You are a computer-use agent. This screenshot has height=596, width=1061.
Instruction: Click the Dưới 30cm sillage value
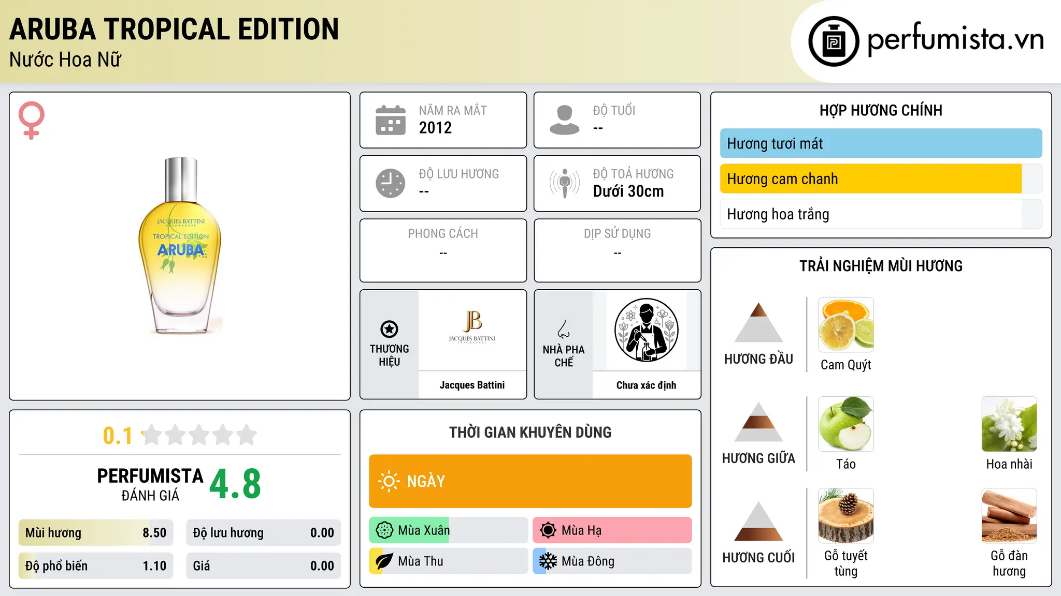pyautogui.click(x=628, y=191)
